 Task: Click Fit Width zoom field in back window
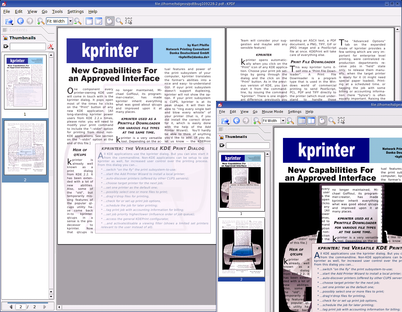(57, 21)
